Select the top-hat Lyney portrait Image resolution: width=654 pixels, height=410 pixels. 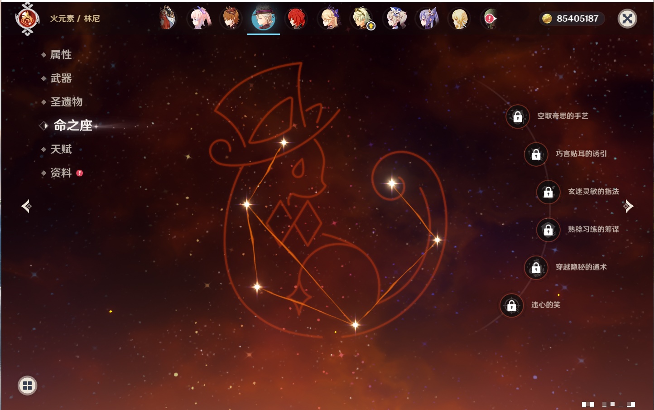264,18
